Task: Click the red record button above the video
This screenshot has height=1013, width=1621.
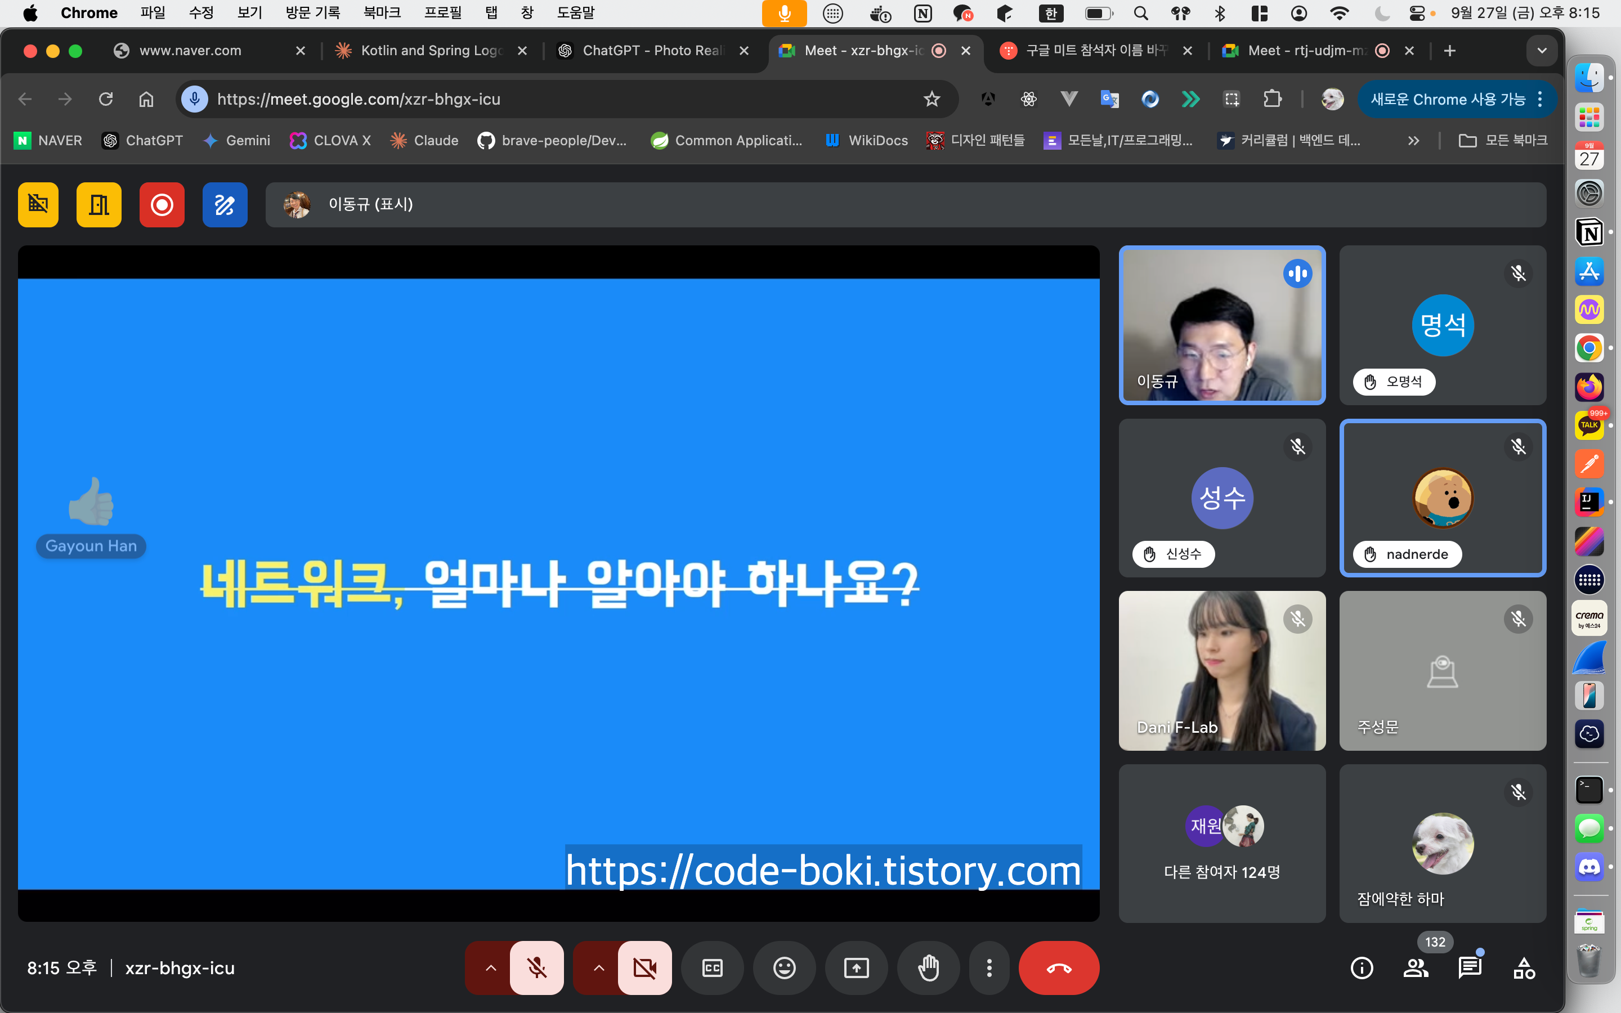Action: pyautogui.click(x=162, y=205)
